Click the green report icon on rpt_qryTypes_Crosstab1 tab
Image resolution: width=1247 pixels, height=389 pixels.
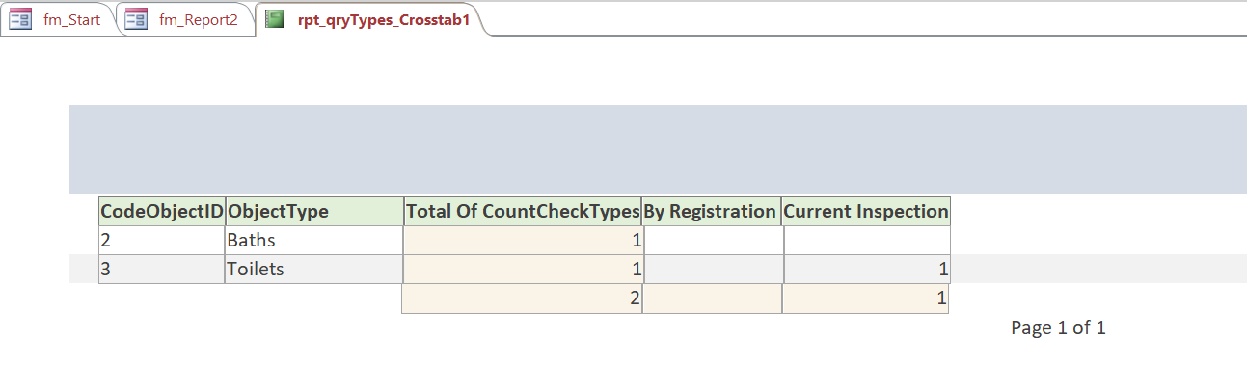coord(275,19)
